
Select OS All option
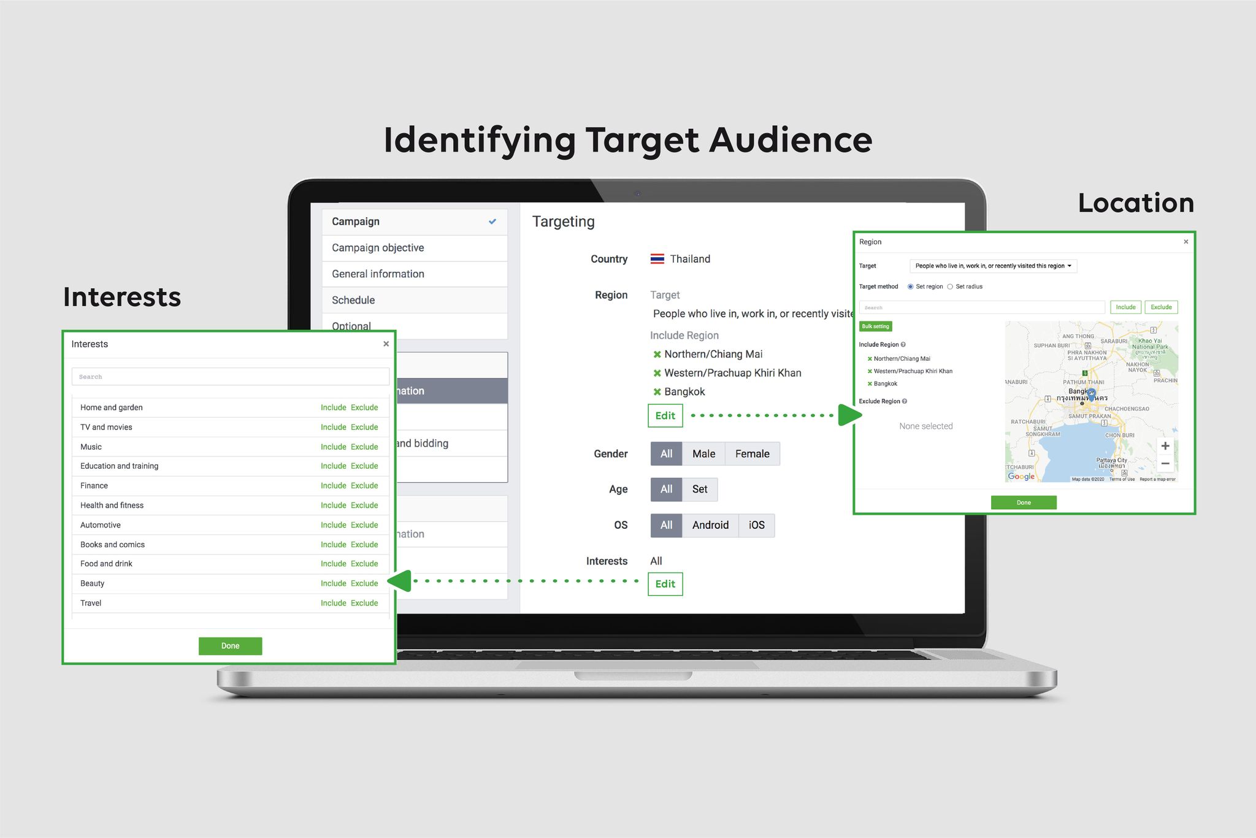click(666, 525)
